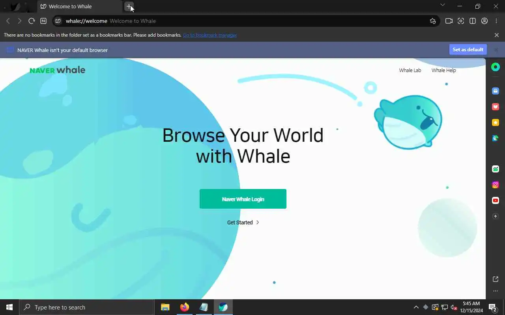Click Whale browser taskbar icon
Image resolution: width=505 pixels, height=315 pixels.
pyautogui.click(x=223, y=307)
